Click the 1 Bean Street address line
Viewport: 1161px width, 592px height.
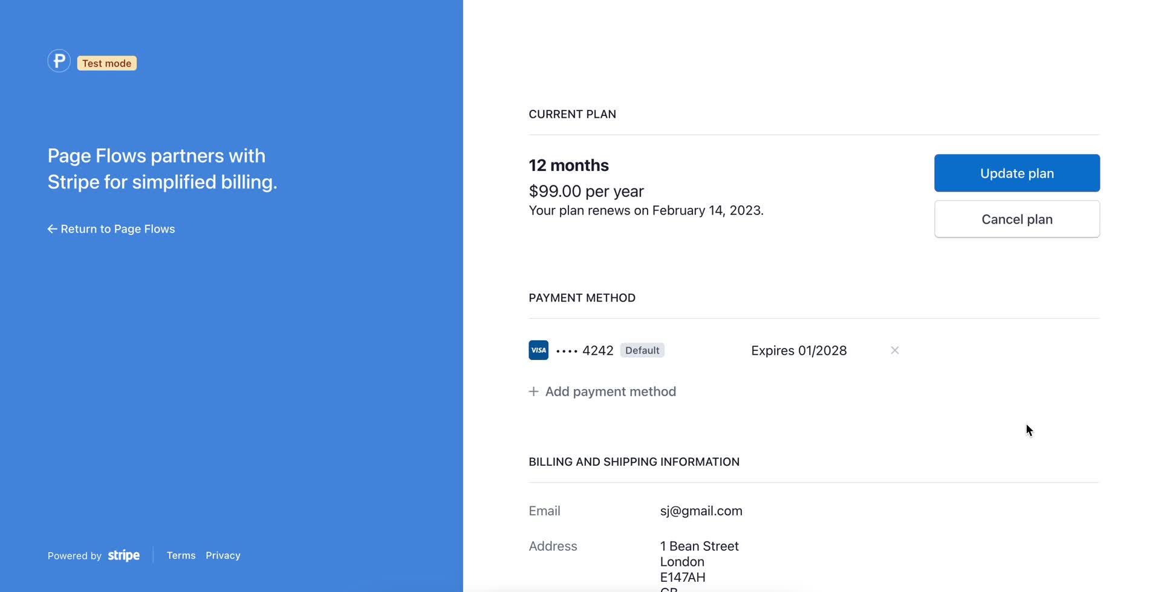(700, 546)
